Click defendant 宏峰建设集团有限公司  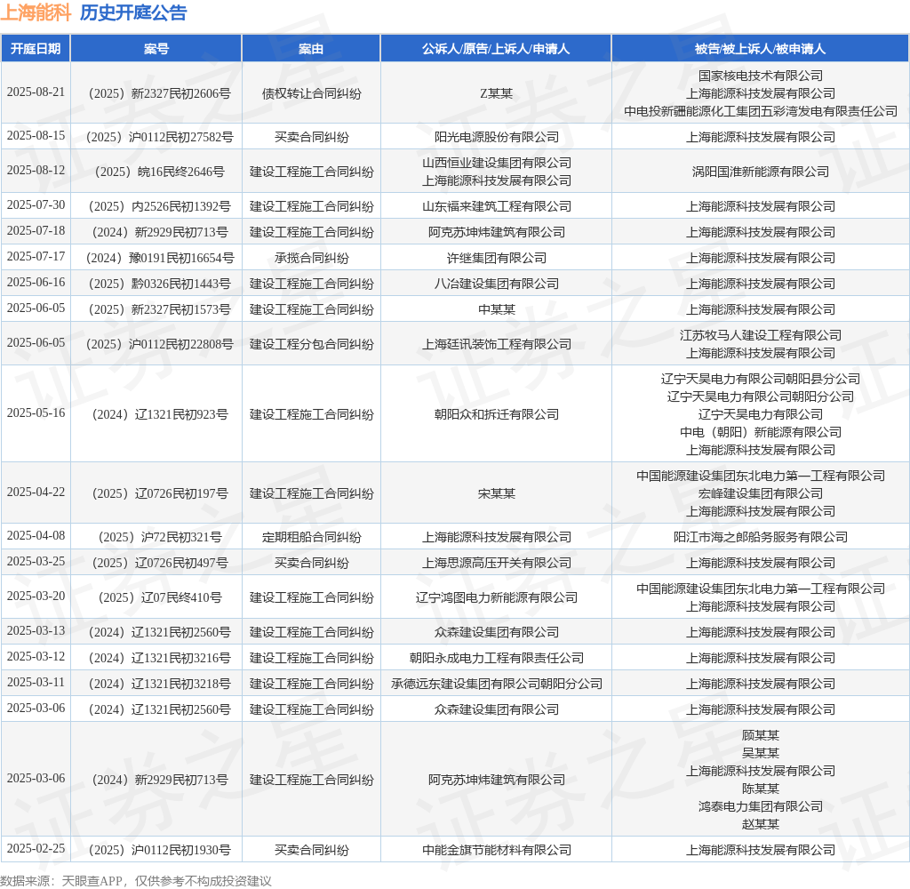pyautogui.click(x=761, y=493)
